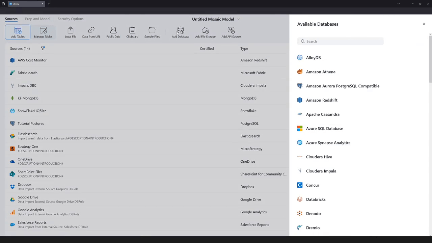Toggle the Sources filter icon
Image resolution: width=432 pixels, height=243 pixels.
[x=43, y=49]
